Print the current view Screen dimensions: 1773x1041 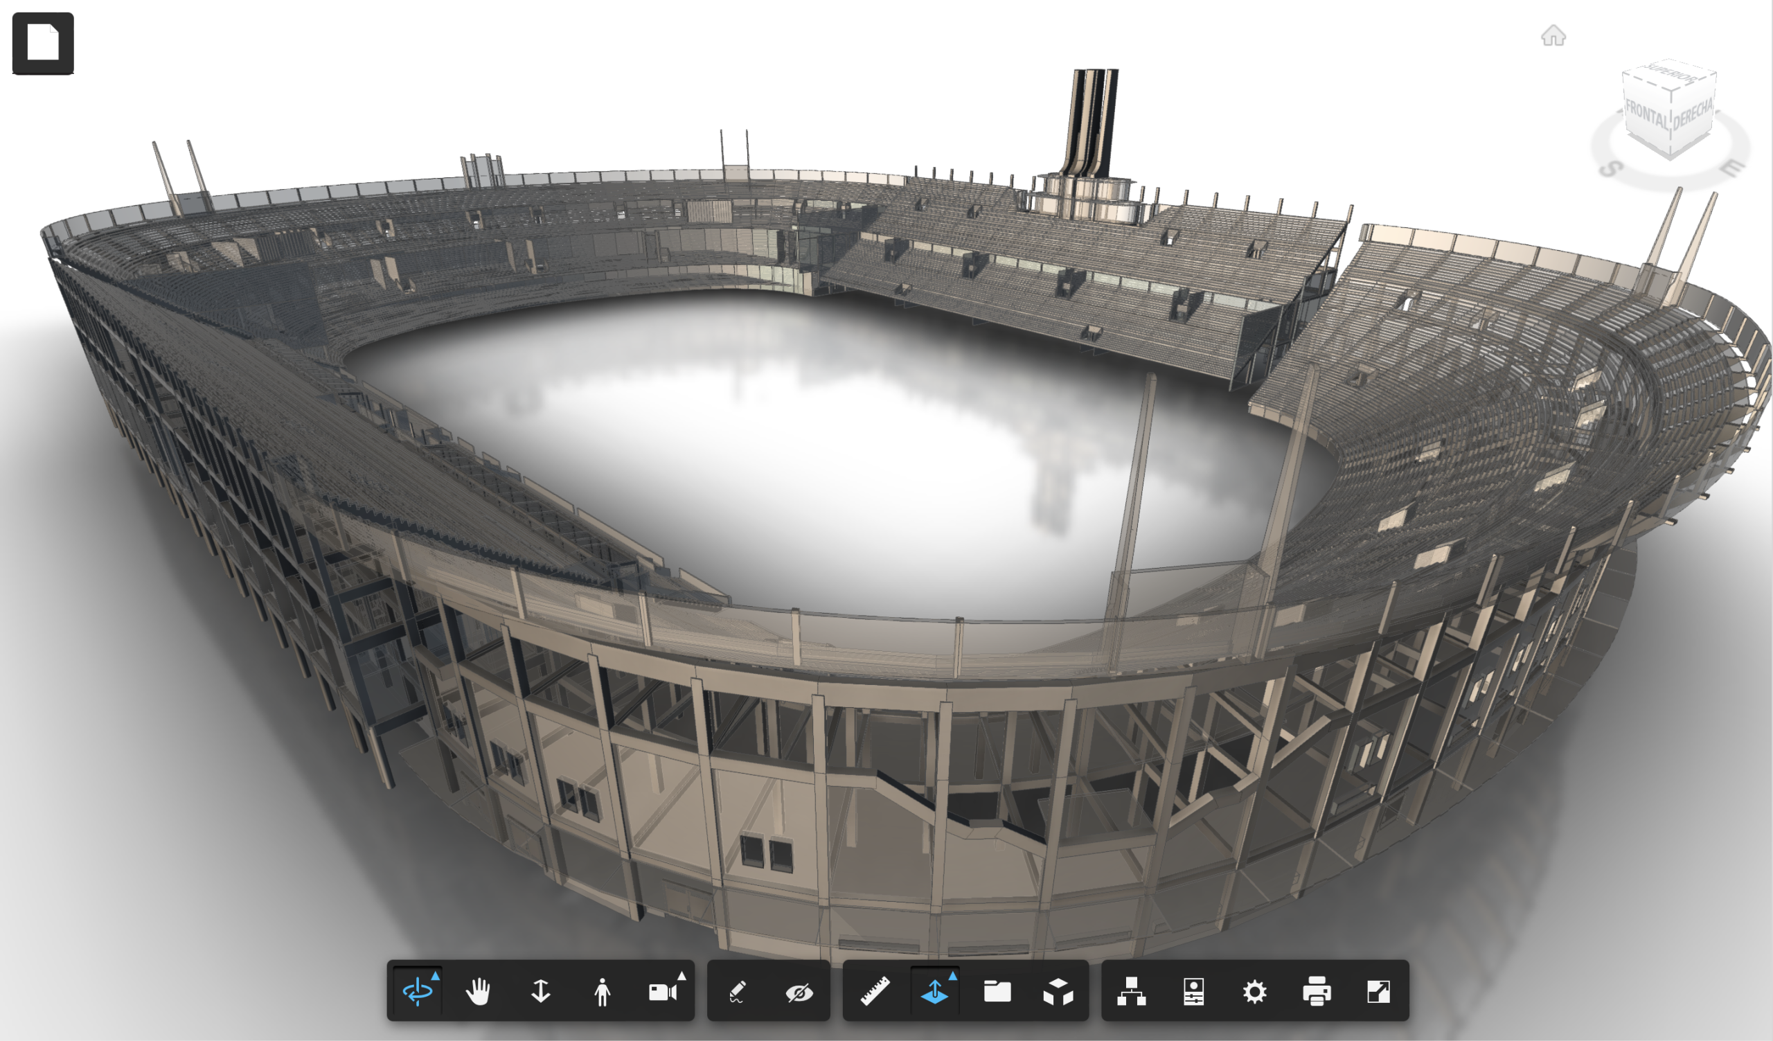click(1319, 993)
